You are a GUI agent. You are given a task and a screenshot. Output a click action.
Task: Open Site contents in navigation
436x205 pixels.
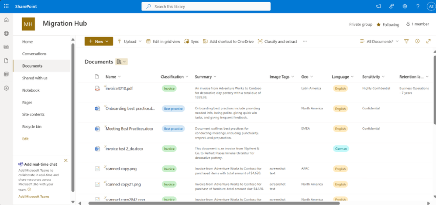[33, 114]
